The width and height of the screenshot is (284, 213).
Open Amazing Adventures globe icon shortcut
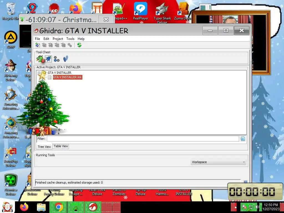pyautogui.click(x=11, y=128)
